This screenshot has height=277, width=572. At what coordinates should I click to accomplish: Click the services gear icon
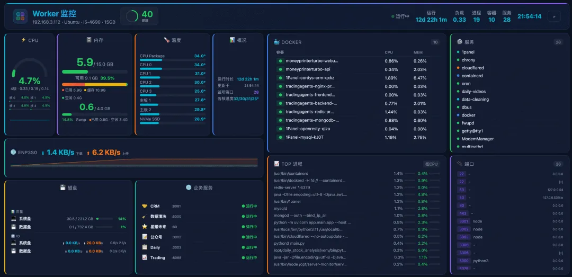point(459,42)
